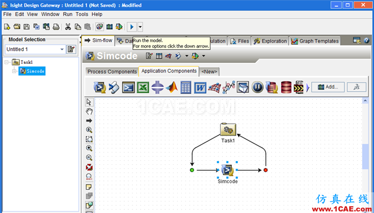
Task: Collapse the Task1 tree node
Action: click(x=7, y=62)
